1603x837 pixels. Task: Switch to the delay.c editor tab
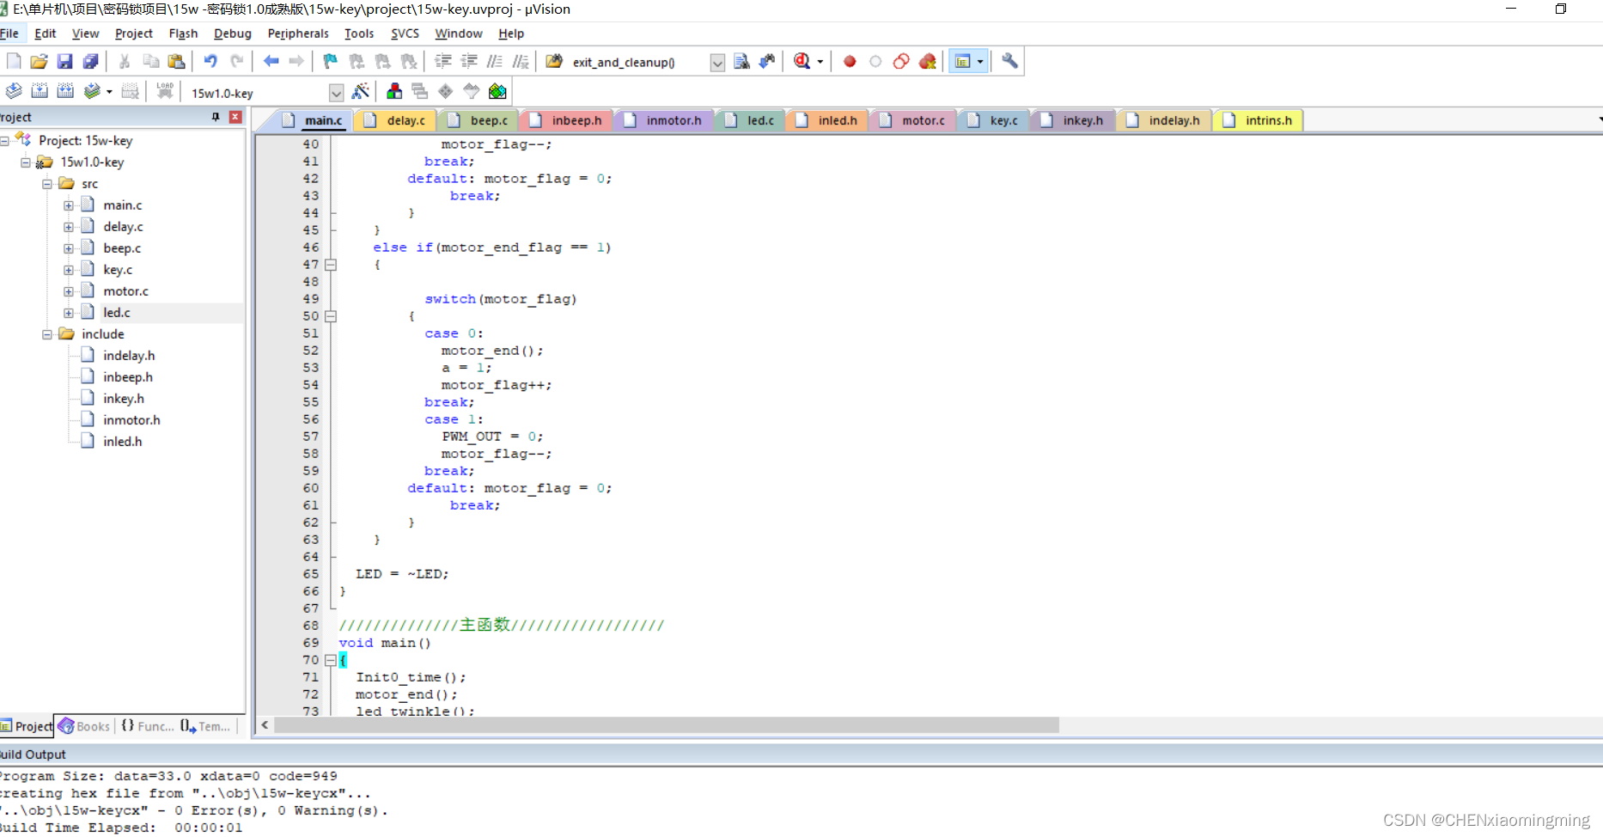(396, 120)
